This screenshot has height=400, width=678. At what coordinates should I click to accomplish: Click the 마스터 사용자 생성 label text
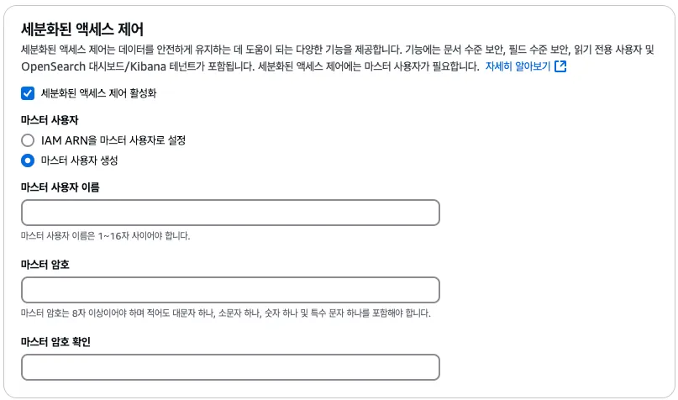(x=79, y=161)
